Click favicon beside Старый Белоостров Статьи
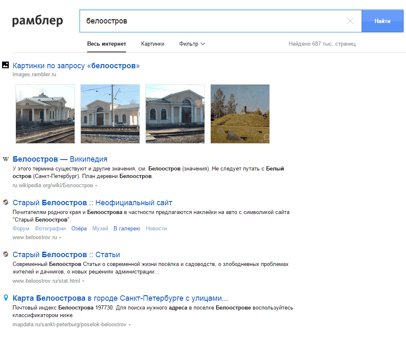 tap(5, 254)
